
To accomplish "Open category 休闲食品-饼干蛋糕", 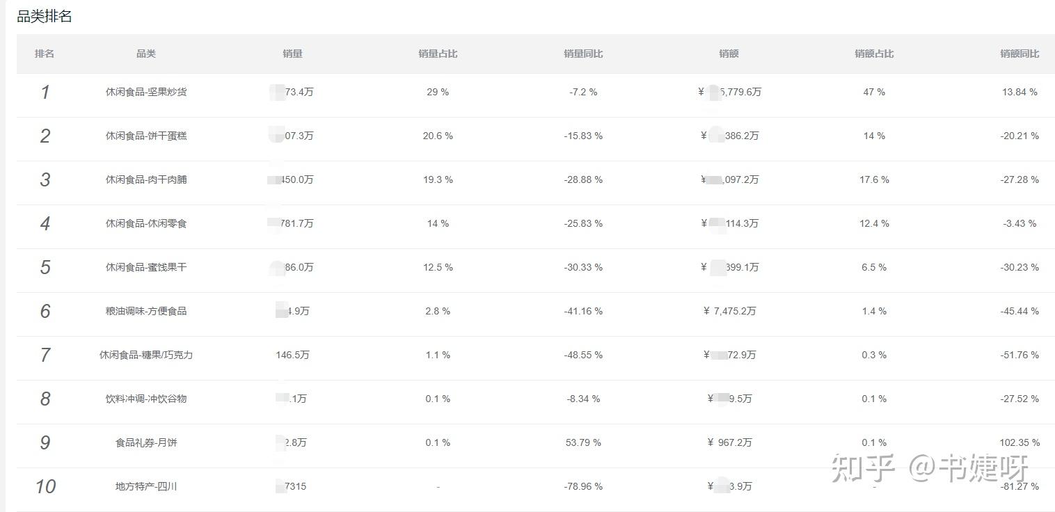I will [146, 136].
